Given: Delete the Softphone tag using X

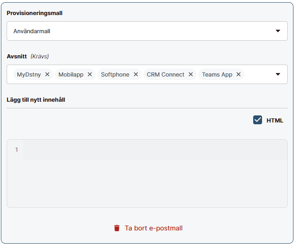Looking at the screenshot, I should (x=136, y=74).
